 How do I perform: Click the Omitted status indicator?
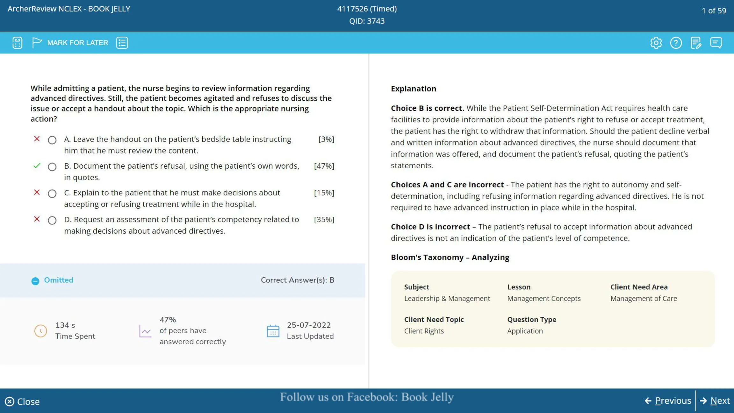(x=52, y=280)
